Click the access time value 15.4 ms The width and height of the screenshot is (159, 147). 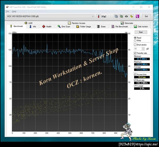pos(142,77)
